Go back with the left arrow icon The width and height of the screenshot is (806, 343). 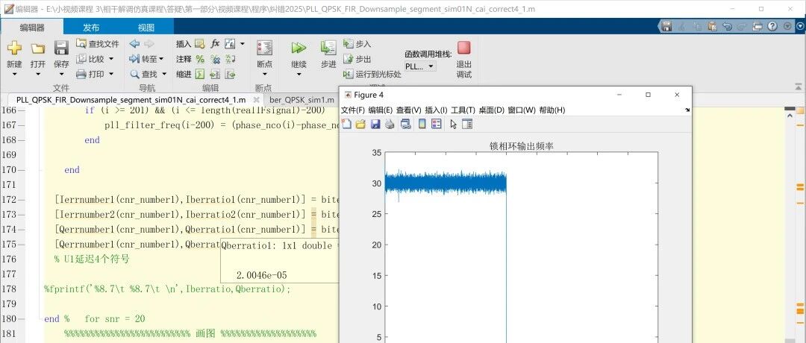click(134, 44)
